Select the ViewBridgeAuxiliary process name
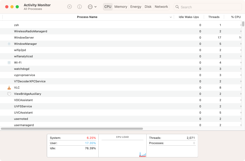 click(x=27, y=94)
